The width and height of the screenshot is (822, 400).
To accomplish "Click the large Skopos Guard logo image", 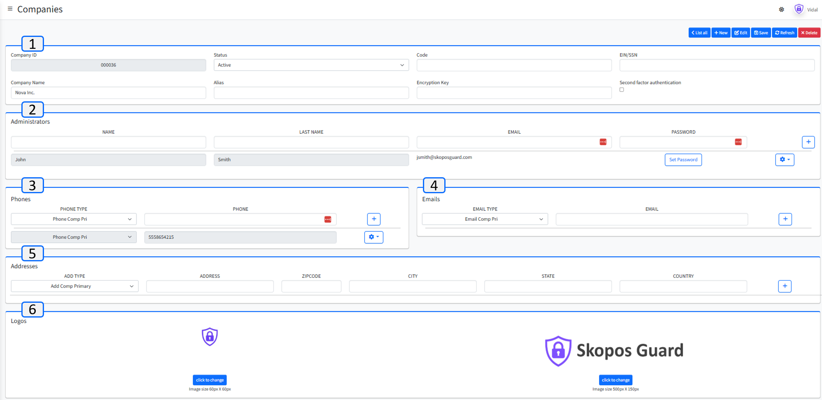I will 614,351.
